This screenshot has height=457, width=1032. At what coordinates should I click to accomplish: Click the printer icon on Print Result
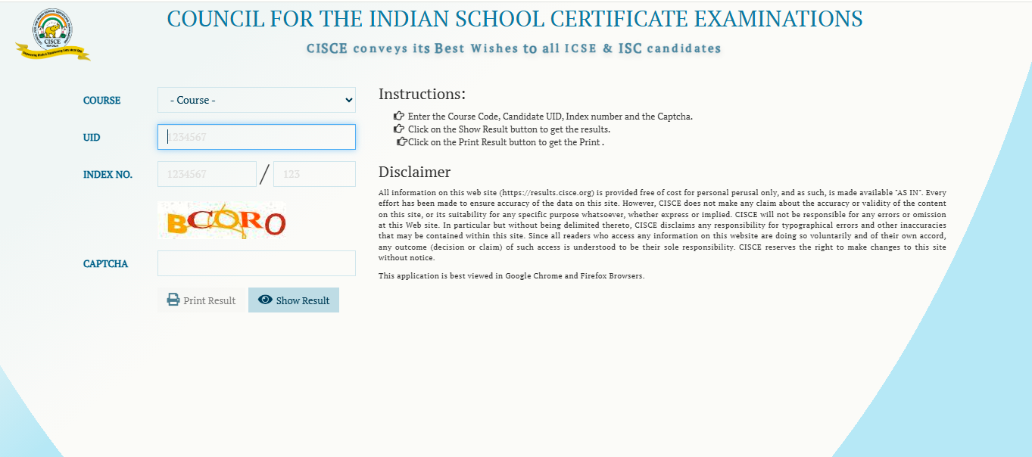point(173,300)
